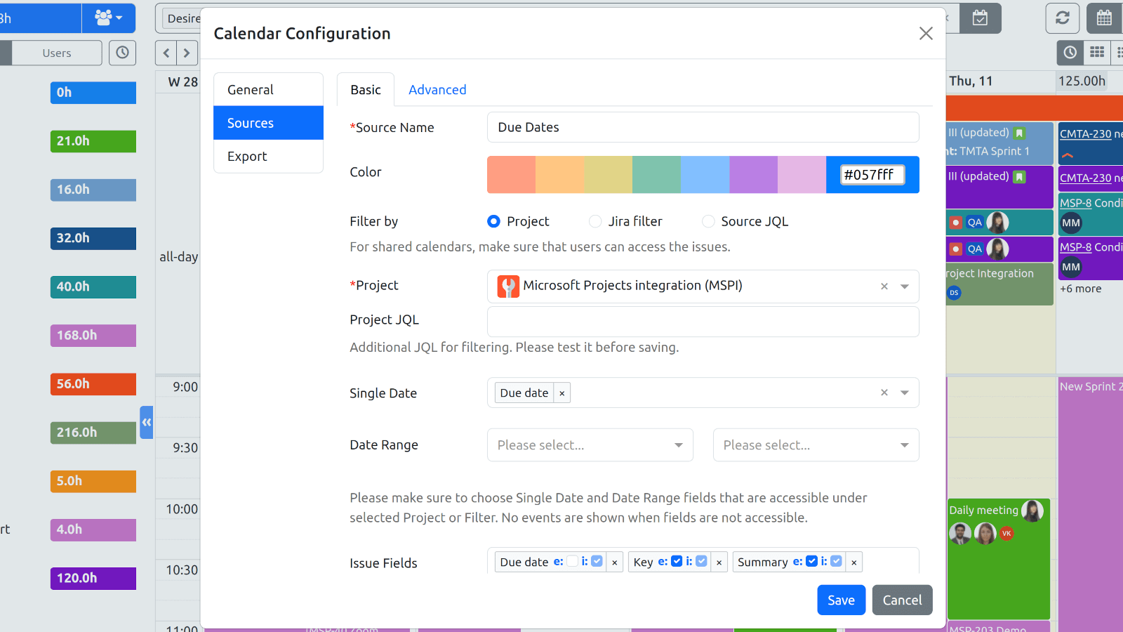Open the Single Date dropdown arrow
The width and height of the screenshot is (1123, 632).
(905, 393)
